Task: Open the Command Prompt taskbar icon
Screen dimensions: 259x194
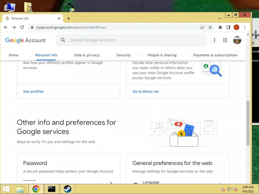Action: click(52, 189)
